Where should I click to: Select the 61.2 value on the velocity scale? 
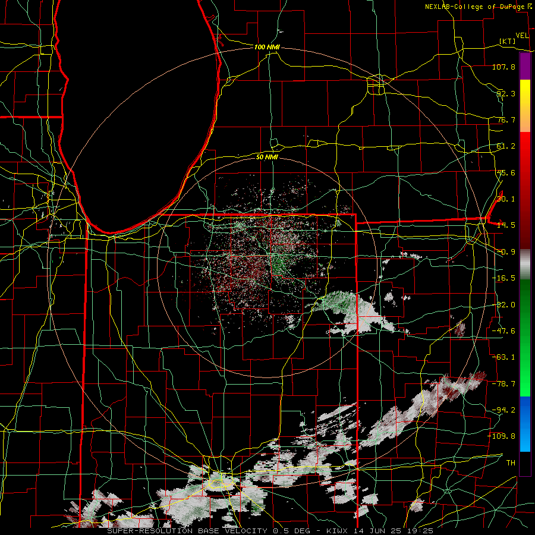(x=506, y=146)
